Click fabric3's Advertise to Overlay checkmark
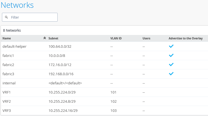Viewport: 208px width, 116px height. pyautogui.click(x=171, y=74)
